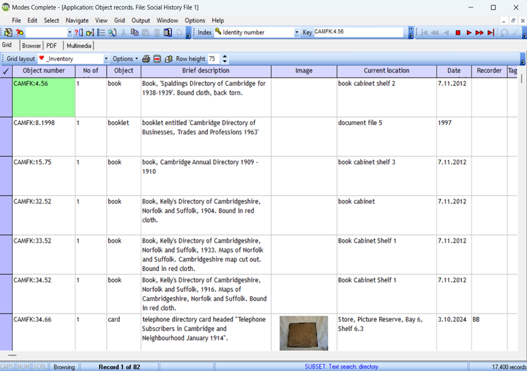The width and height of the screenshot is (527, 371).
Task: Switch to the Multimedia tab
Action: coord(79,46)
